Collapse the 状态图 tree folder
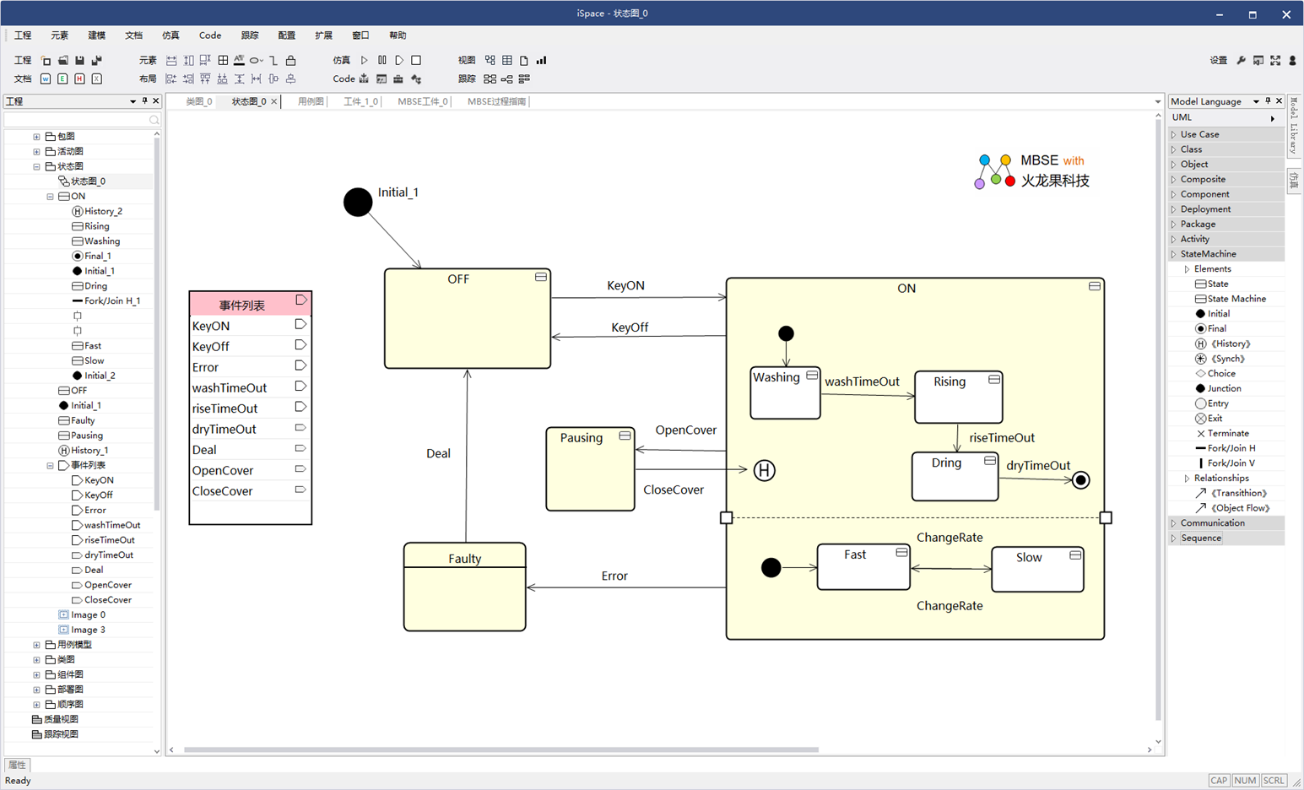This screenshot has width=1304, height=790. (36, 167)
